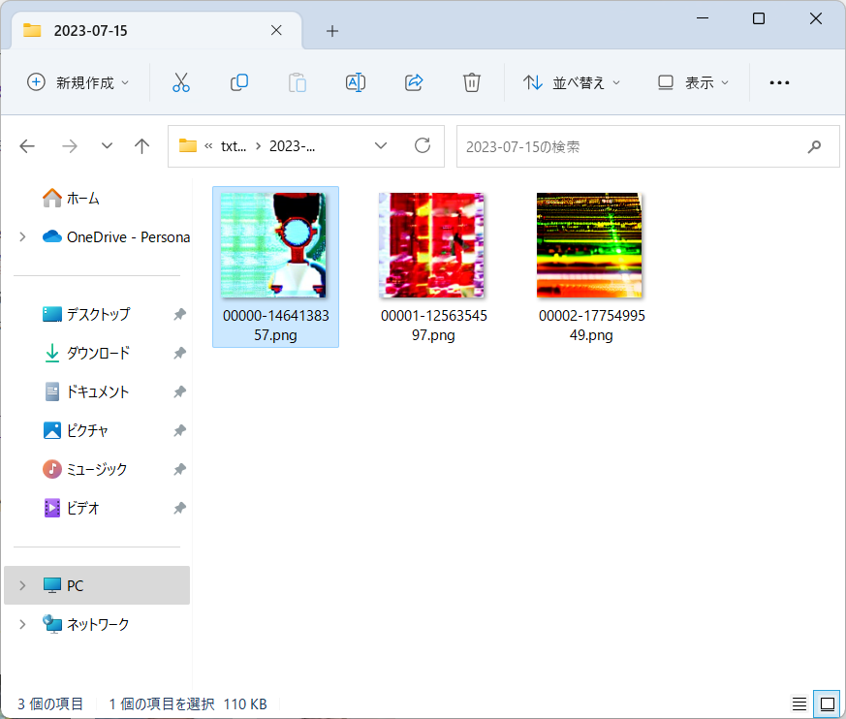
Task: Click the 2023-... breadcrumb segment
Action: point(292,146)
